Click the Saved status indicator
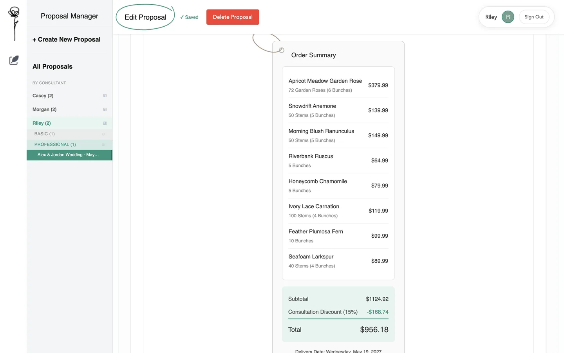This screenshot has height=353, width=564. (189, 17)
